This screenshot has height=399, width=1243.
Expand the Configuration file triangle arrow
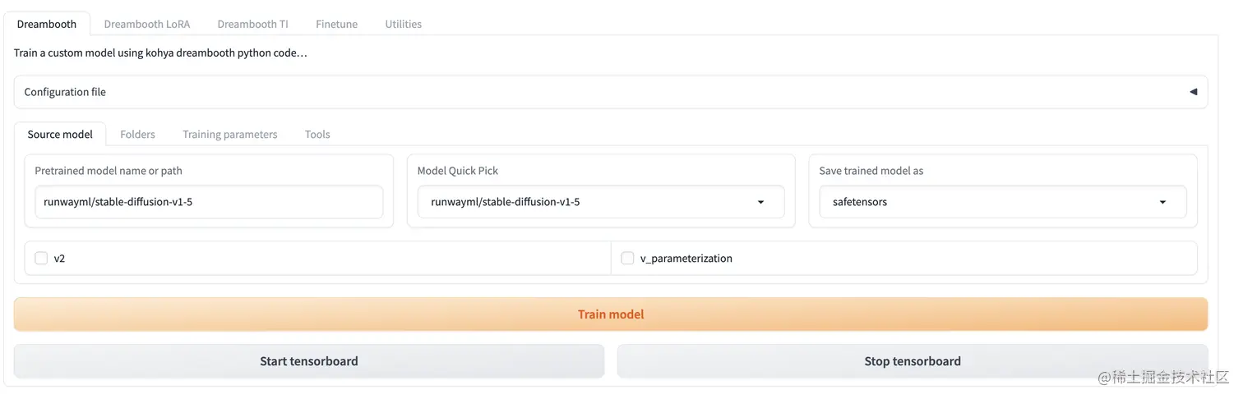(1193, 92)
